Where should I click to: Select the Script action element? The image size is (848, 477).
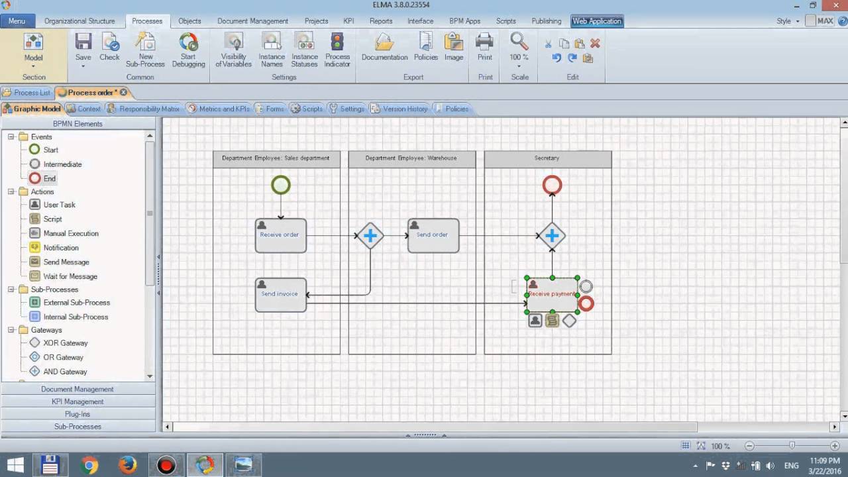point(46,219)
